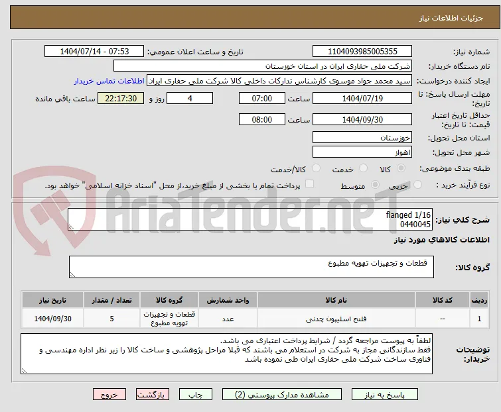Click row number 1 cell

(479, 319)
